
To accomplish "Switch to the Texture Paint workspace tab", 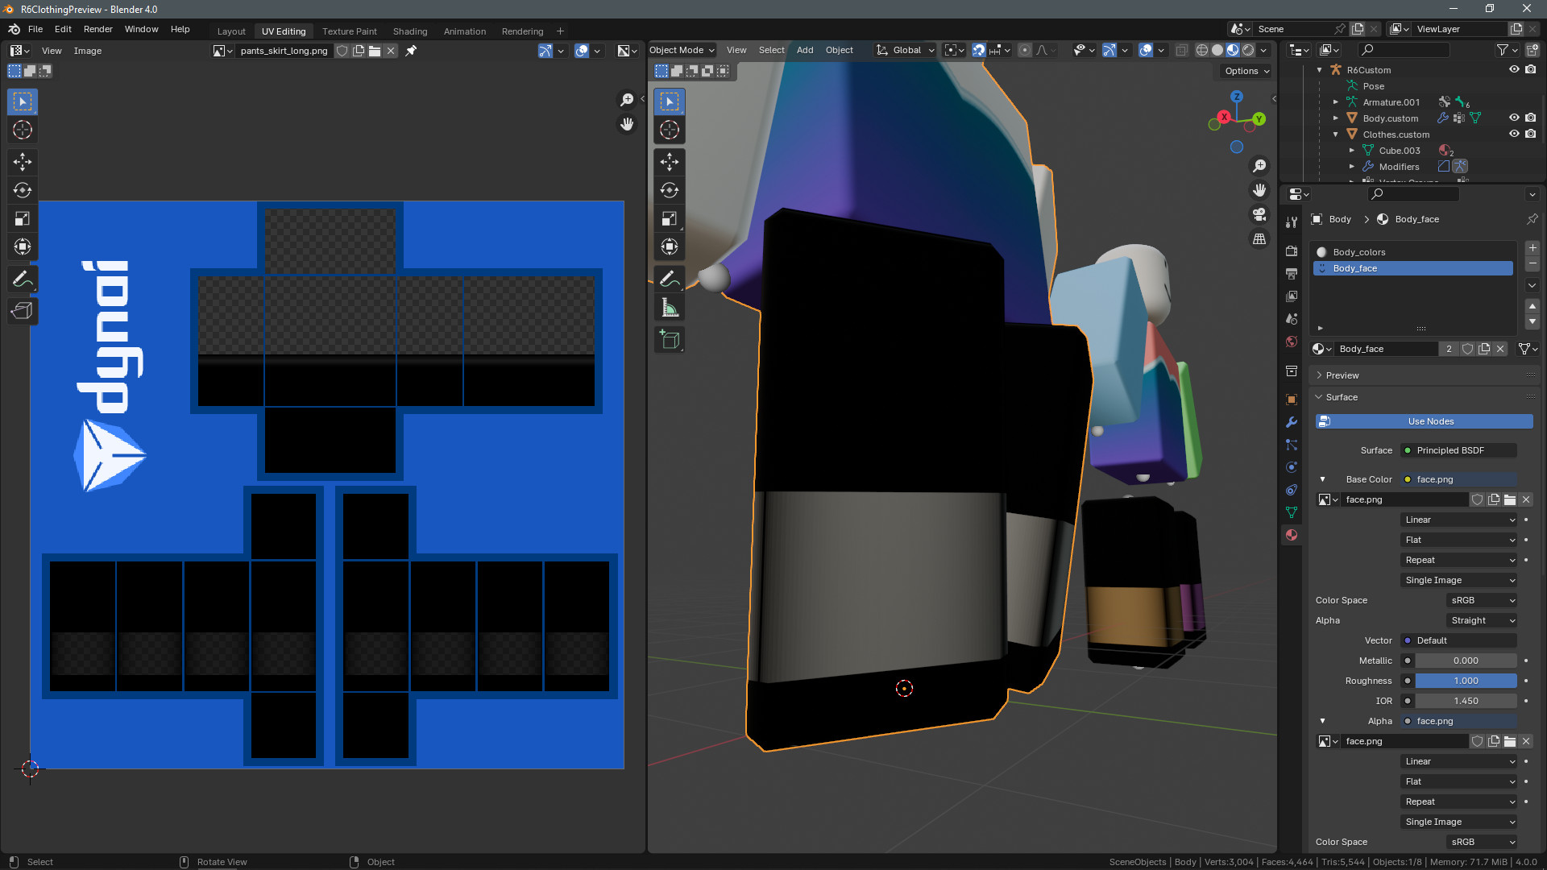I will coord(350,31).
